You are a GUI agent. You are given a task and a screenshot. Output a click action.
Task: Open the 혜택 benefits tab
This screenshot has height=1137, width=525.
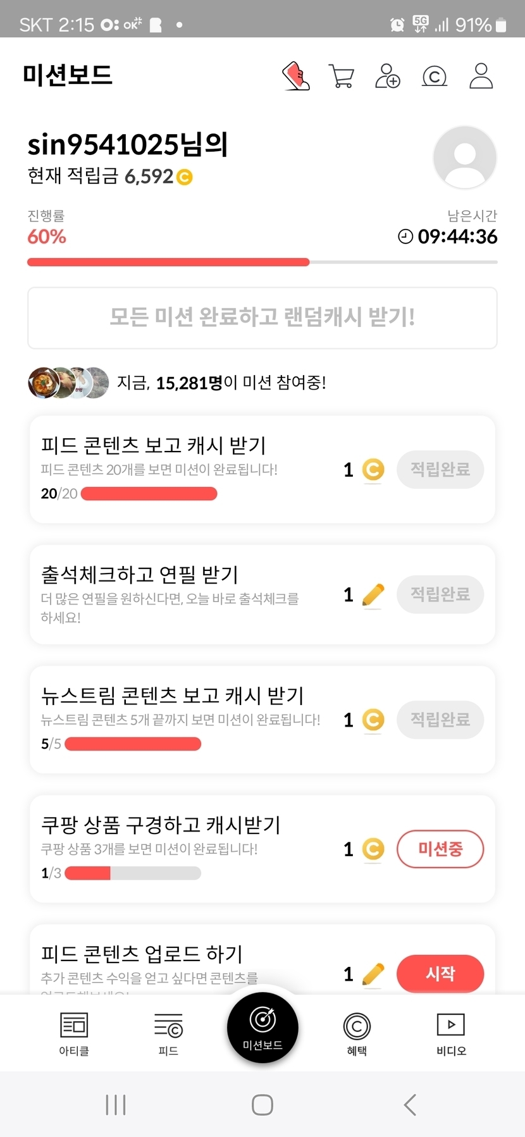pyautogui.click(x=357, y=1033)
